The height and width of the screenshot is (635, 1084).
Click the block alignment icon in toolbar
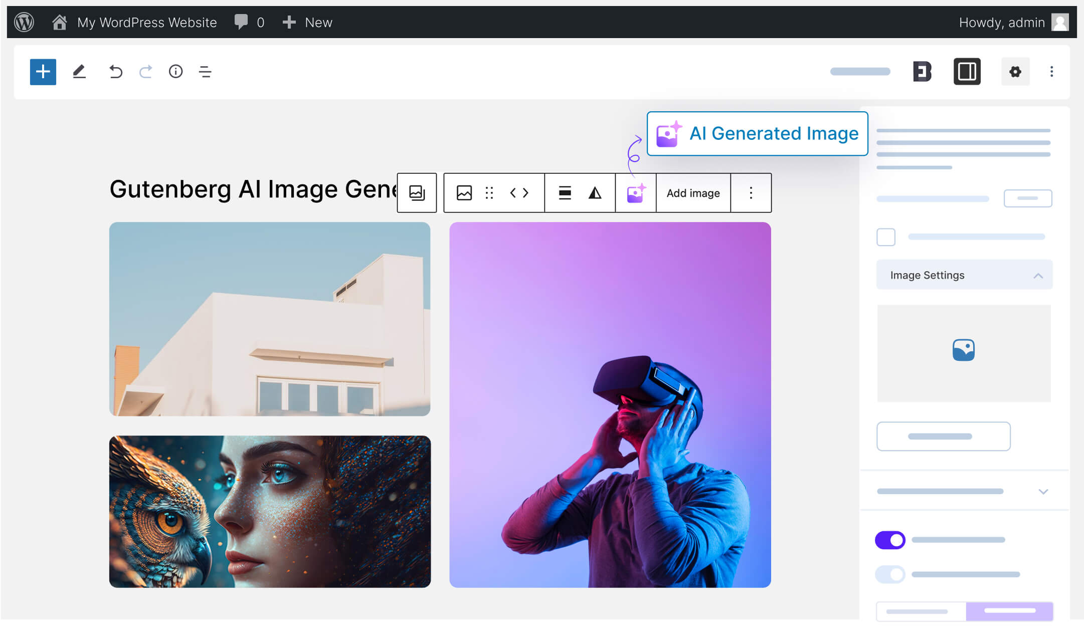565,193
